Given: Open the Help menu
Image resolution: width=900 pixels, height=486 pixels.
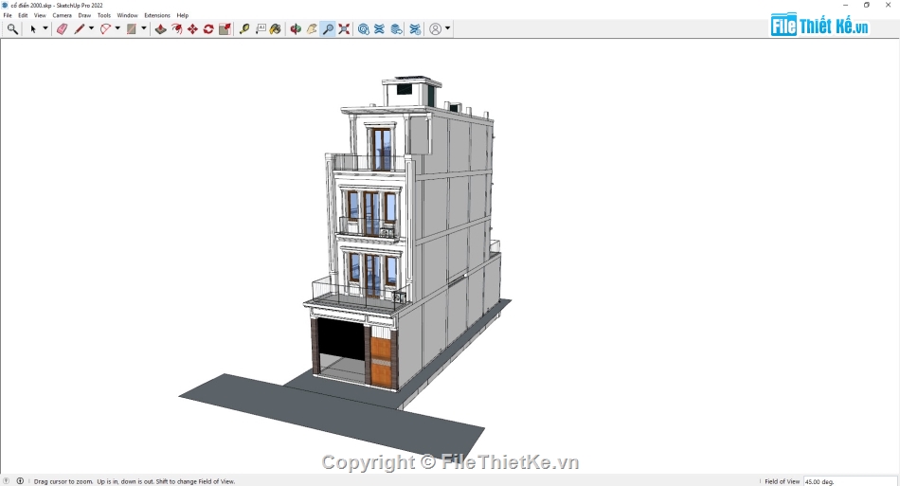Looking at the screenshot, I should [x=183, y=15].
